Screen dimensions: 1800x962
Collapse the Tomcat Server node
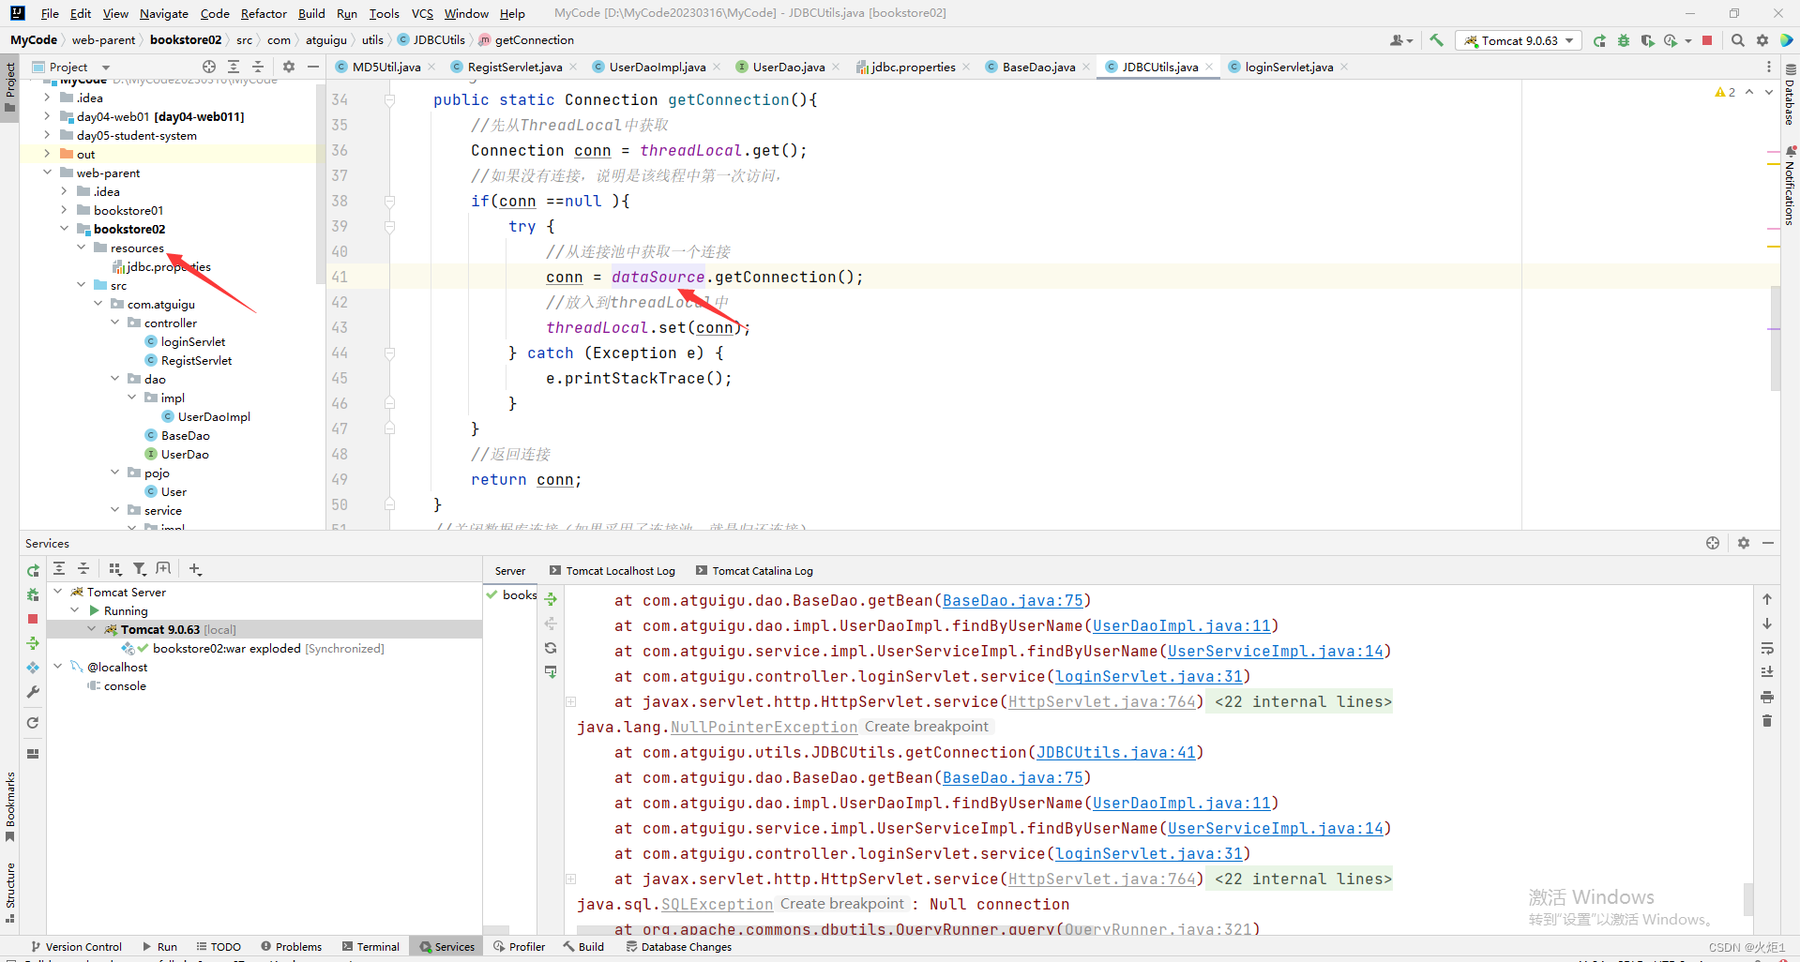[x=58, y=592]
